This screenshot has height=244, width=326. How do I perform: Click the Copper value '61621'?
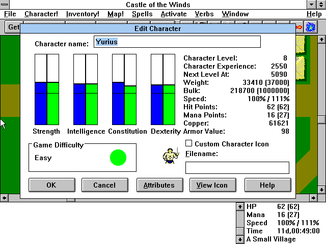[279, 123]
